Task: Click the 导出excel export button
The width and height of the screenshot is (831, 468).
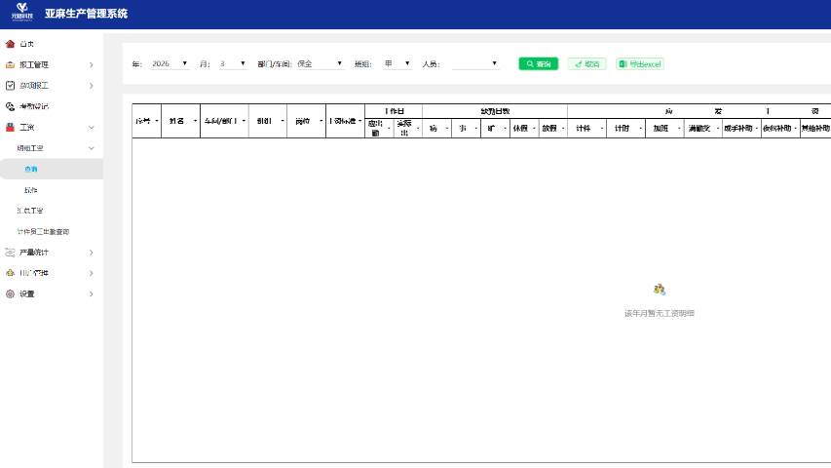Action: [x=639, y=64]
